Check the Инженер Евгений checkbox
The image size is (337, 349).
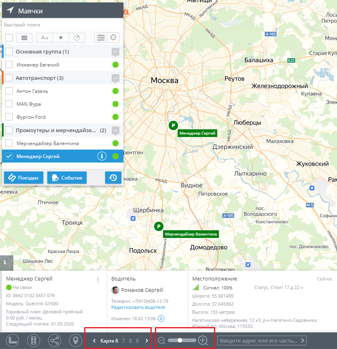coord(9,65)
